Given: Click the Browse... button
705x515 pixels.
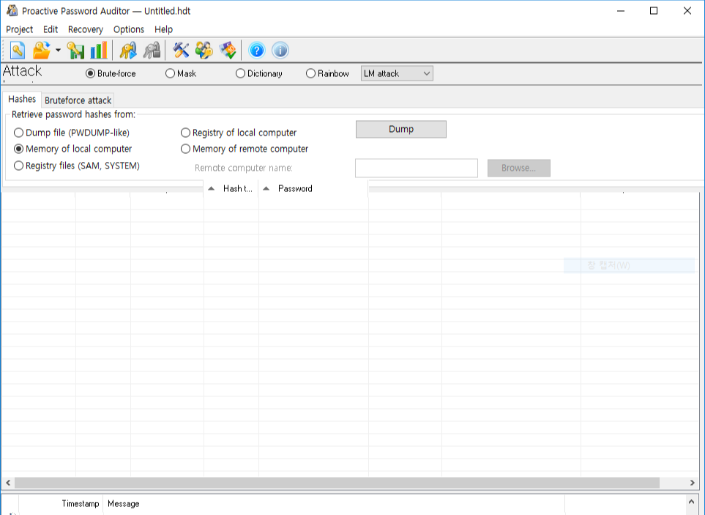Looking at the screenshot, I should [x=519, y=168].
